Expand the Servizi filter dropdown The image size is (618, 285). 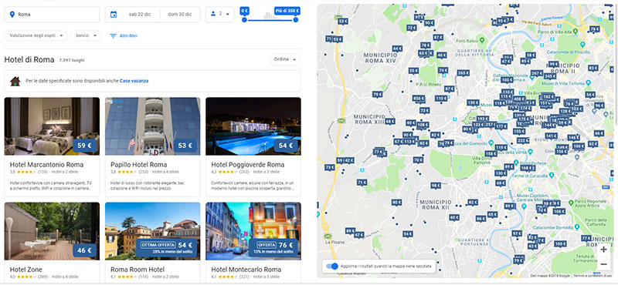(86, 35)
